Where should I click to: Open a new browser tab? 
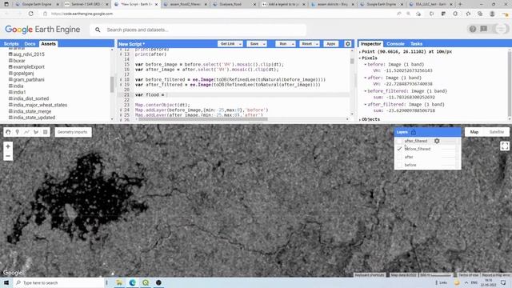[x=460, y=4]
